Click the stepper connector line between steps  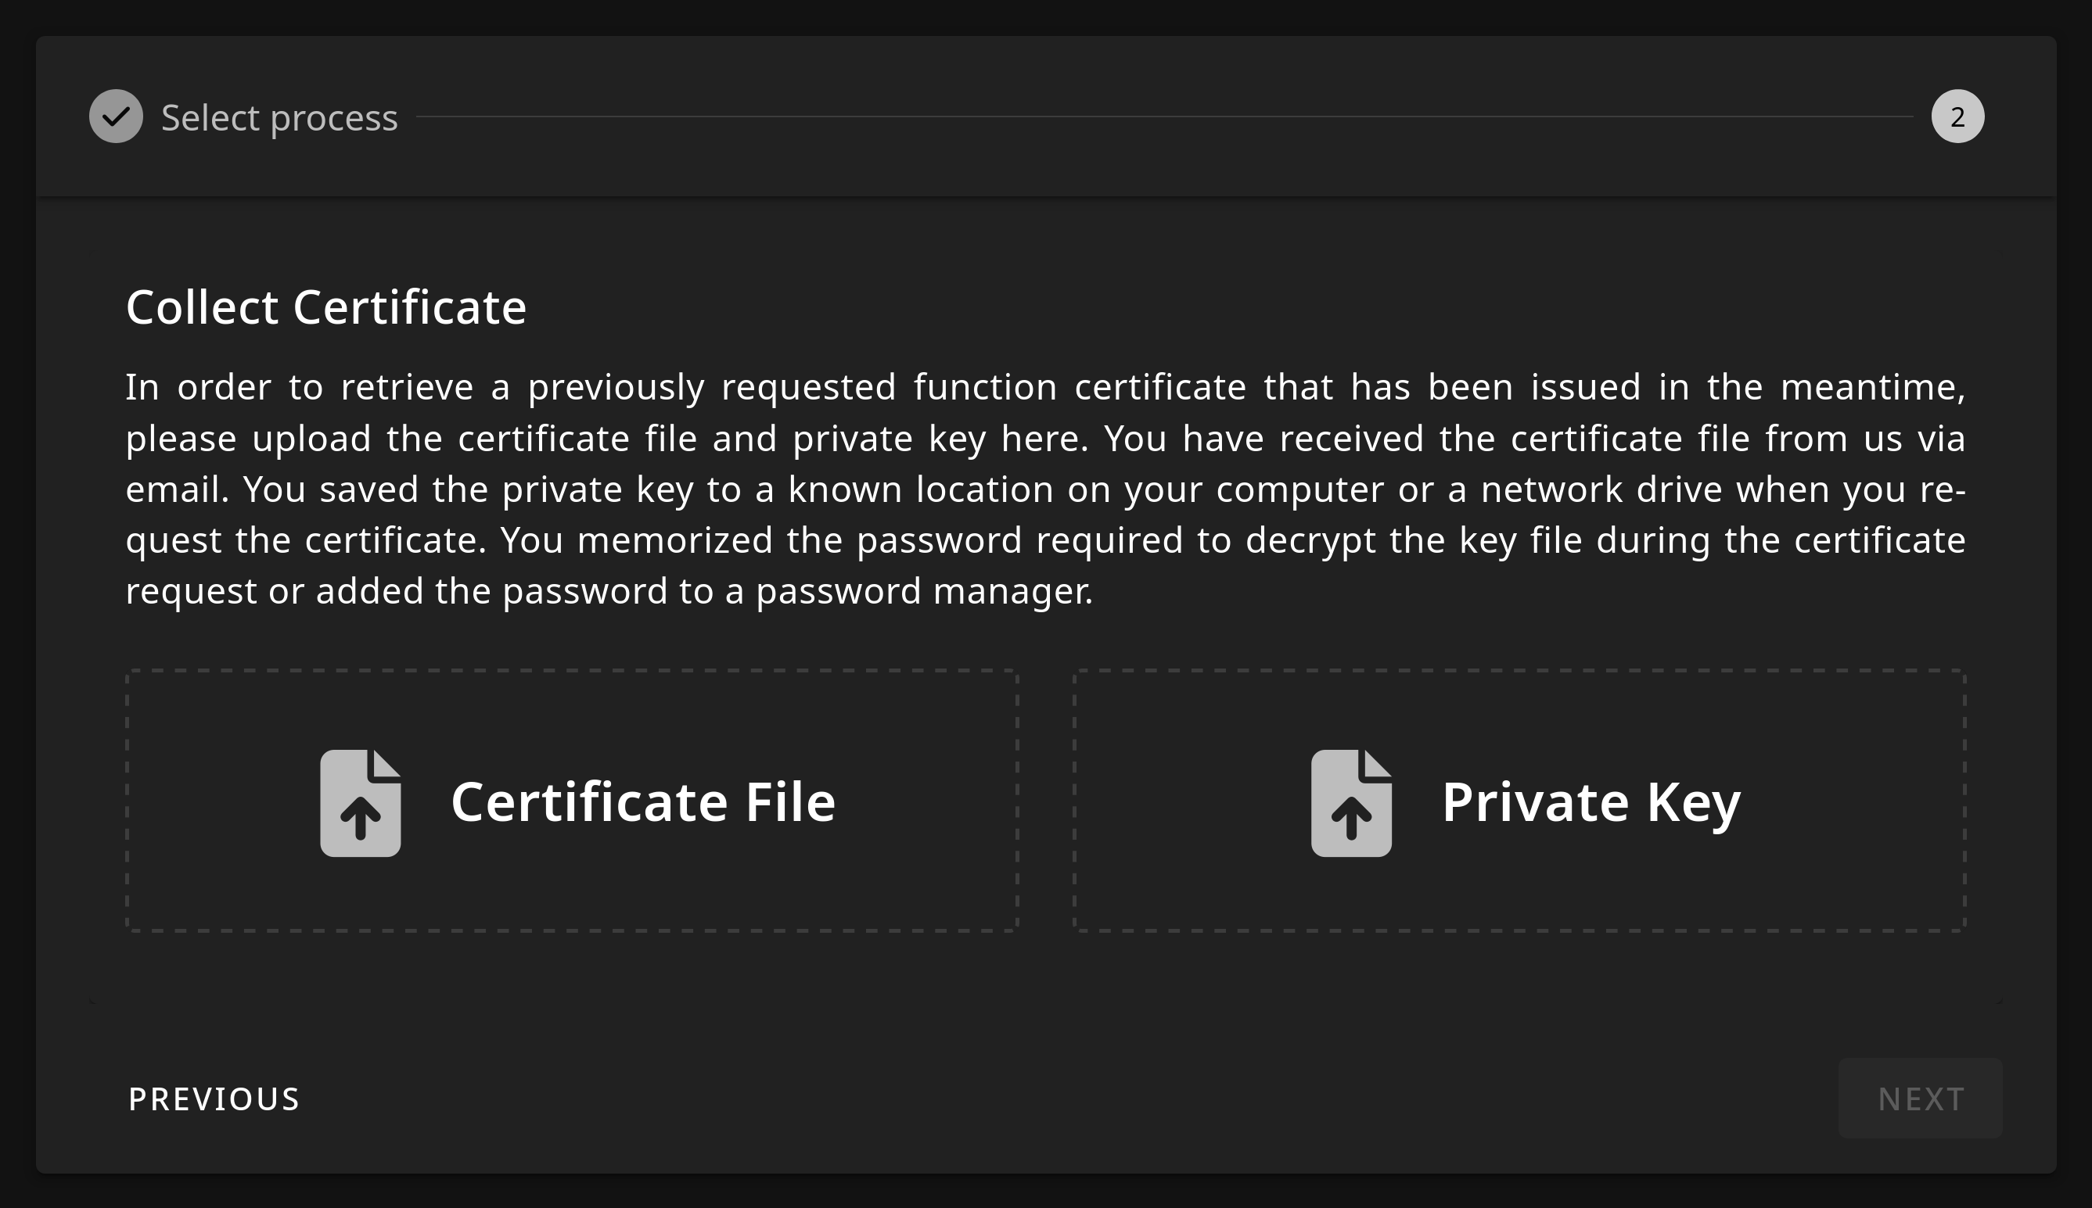click(1163, 116)
